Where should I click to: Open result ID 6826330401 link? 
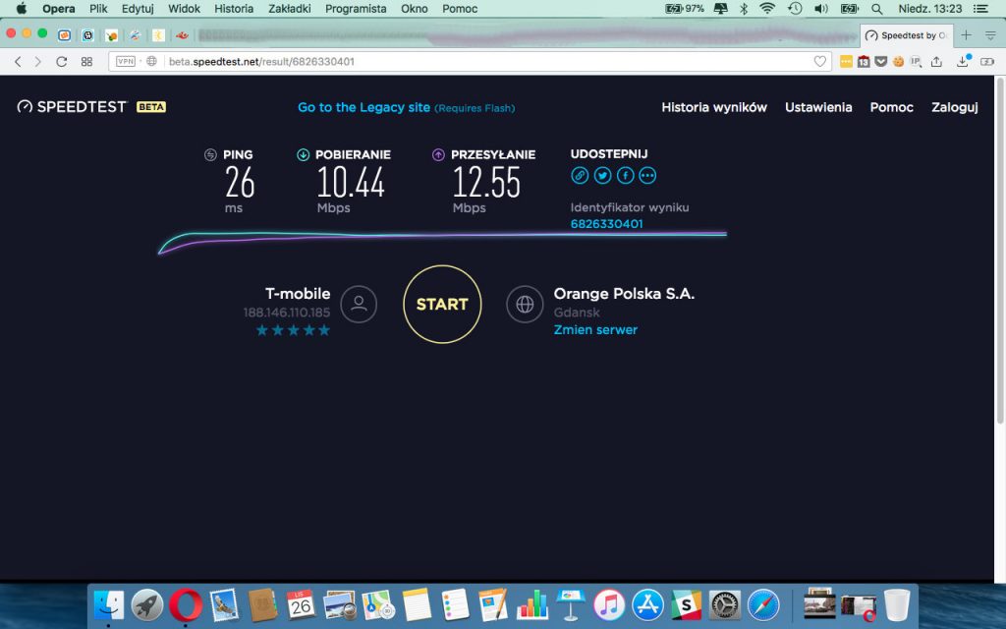[x=606, y=224]
